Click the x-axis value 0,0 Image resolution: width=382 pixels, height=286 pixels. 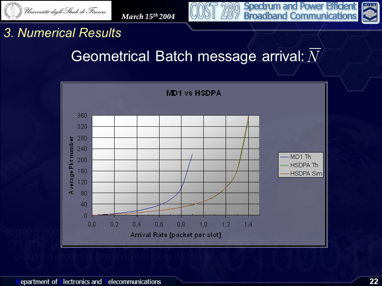point(92,224)
